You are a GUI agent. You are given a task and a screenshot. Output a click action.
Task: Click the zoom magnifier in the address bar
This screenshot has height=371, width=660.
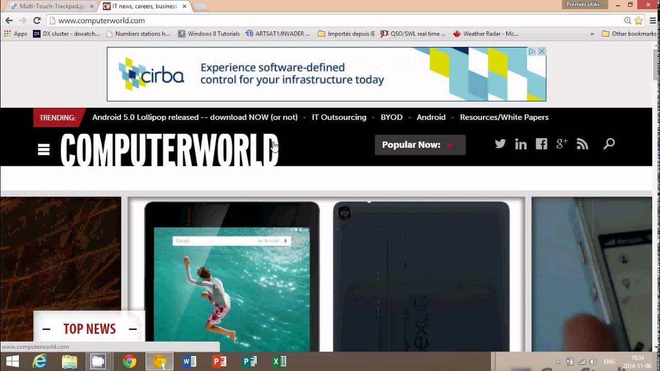coord(628,21)
